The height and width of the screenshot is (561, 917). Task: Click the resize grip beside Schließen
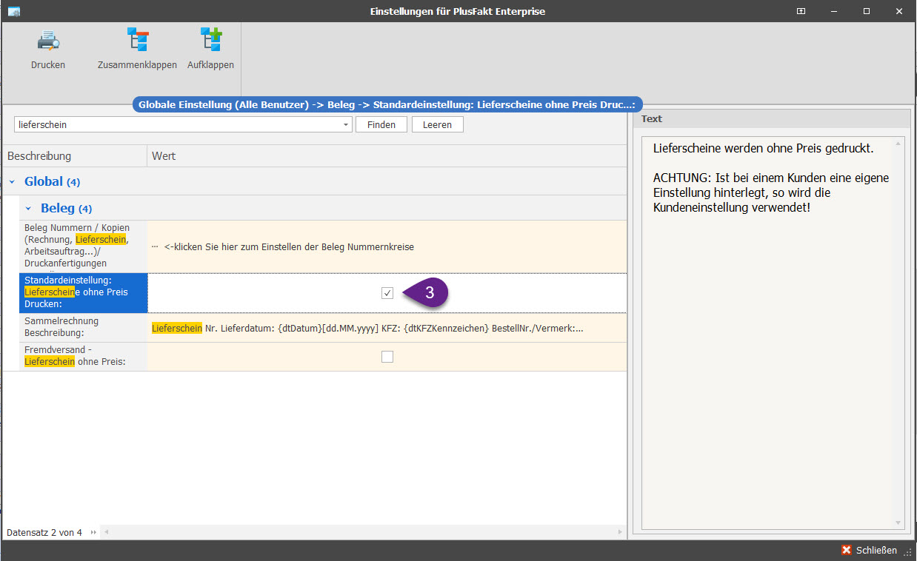908,552
